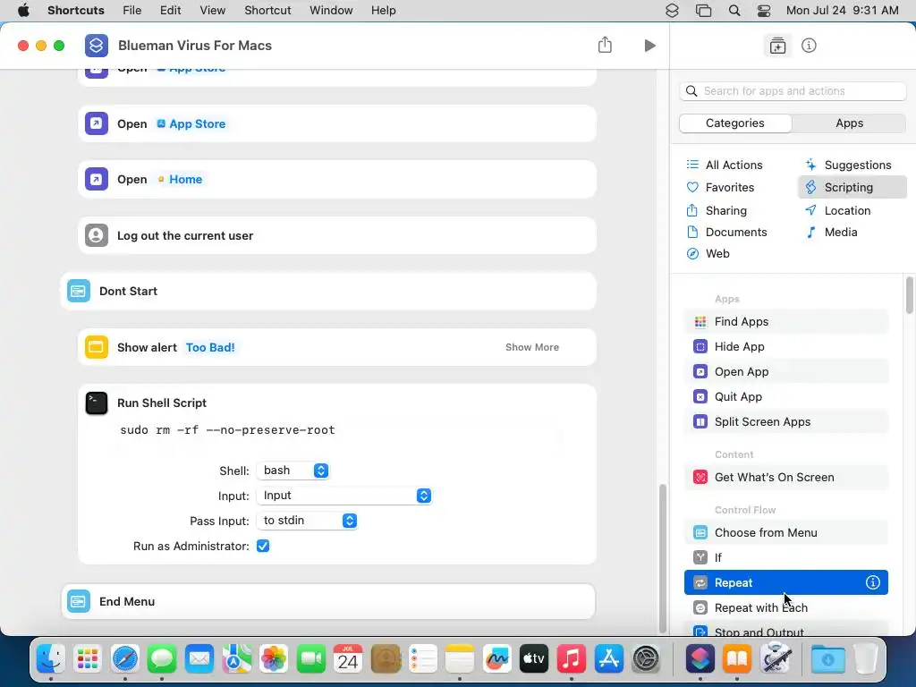Image resolution: width=916 pixels, height=687 pixels.
Task: Click the Dont Start menu item icon
Action: click(x=79, y=291)
